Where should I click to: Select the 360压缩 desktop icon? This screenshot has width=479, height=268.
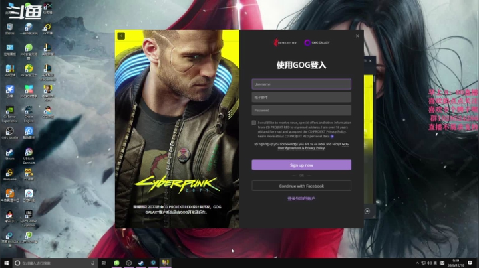[9, 70]
